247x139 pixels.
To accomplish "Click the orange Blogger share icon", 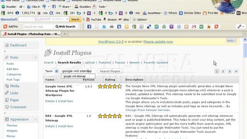I will [186, 27].
